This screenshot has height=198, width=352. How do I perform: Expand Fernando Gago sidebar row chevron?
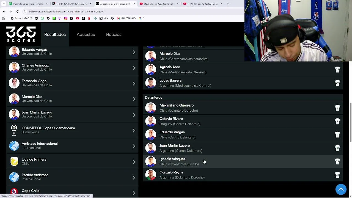134,83
